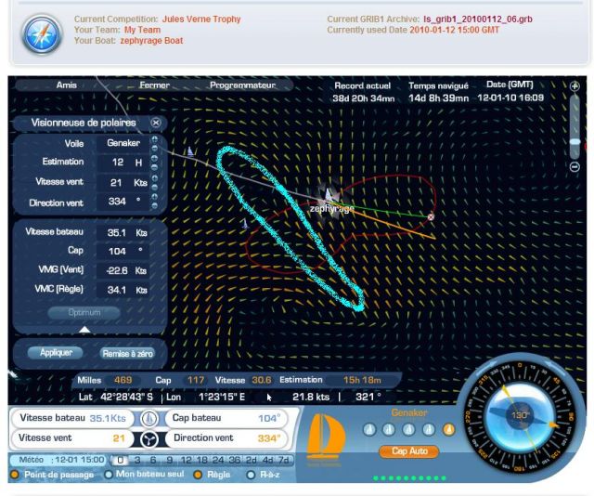This screenshot has width=594, height=496.
Task: Toggle the Point de passage option
Action: [x=15, y=475]
